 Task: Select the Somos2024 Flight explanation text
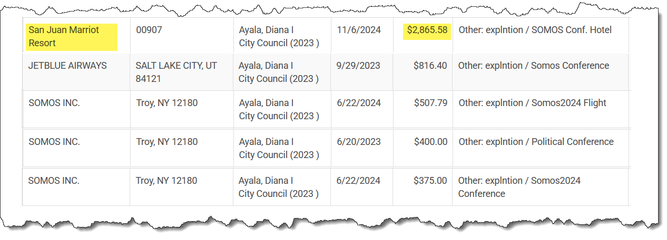(532, 103)
